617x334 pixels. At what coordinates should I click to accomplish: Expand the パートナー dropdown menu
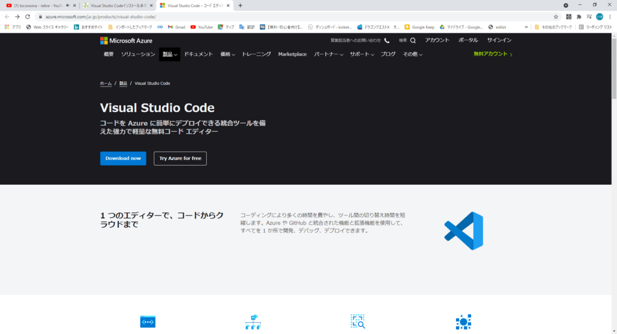[x=328, y=54]
